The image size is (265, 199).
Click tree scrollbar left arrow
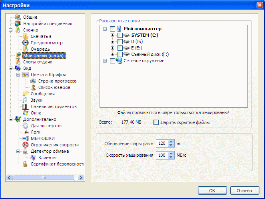(x=9, y=177)
